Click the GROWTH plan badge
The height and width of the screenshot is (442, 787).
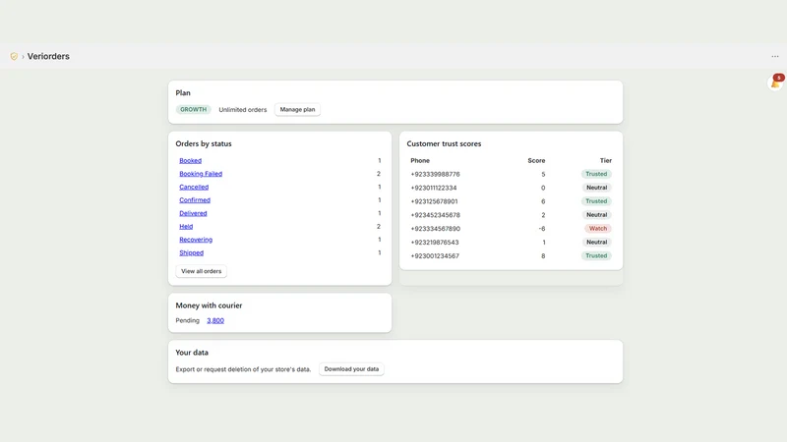193,109
